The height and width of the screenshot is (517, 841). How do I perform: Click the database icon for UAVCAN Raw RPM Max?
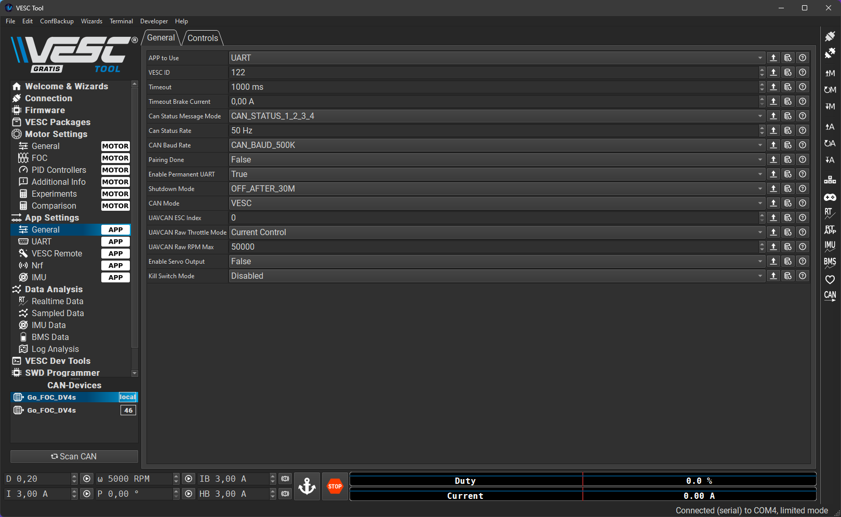click(788, 247)
